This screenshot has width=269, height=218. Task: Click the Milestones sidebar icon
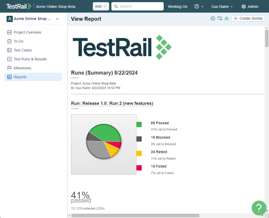coord(9,68)
